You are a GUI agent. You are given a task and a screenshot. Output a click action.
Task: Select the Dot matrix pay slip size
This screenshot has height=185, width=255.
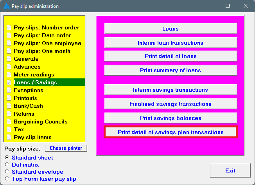pos(7,165)
